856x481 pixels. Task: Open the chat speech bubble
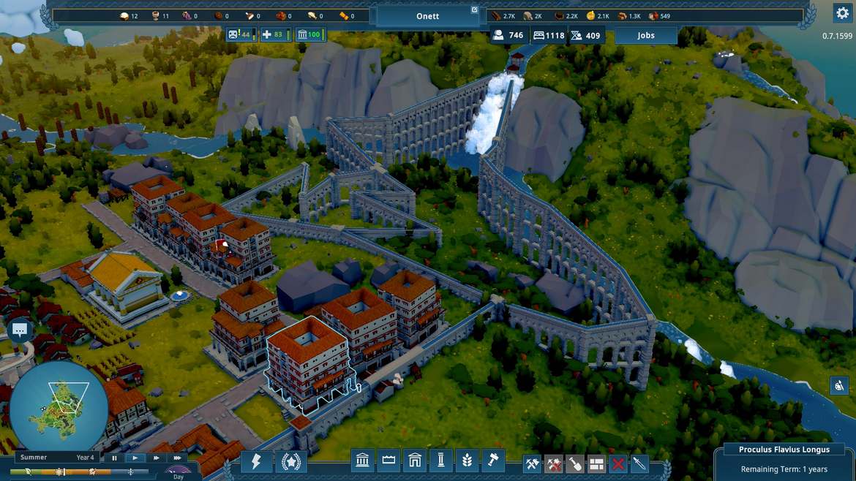coord(20,330)
